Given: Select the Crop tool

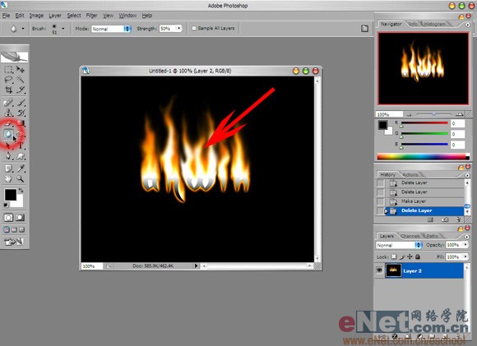Looking at the screenshot, I should 8,90.
